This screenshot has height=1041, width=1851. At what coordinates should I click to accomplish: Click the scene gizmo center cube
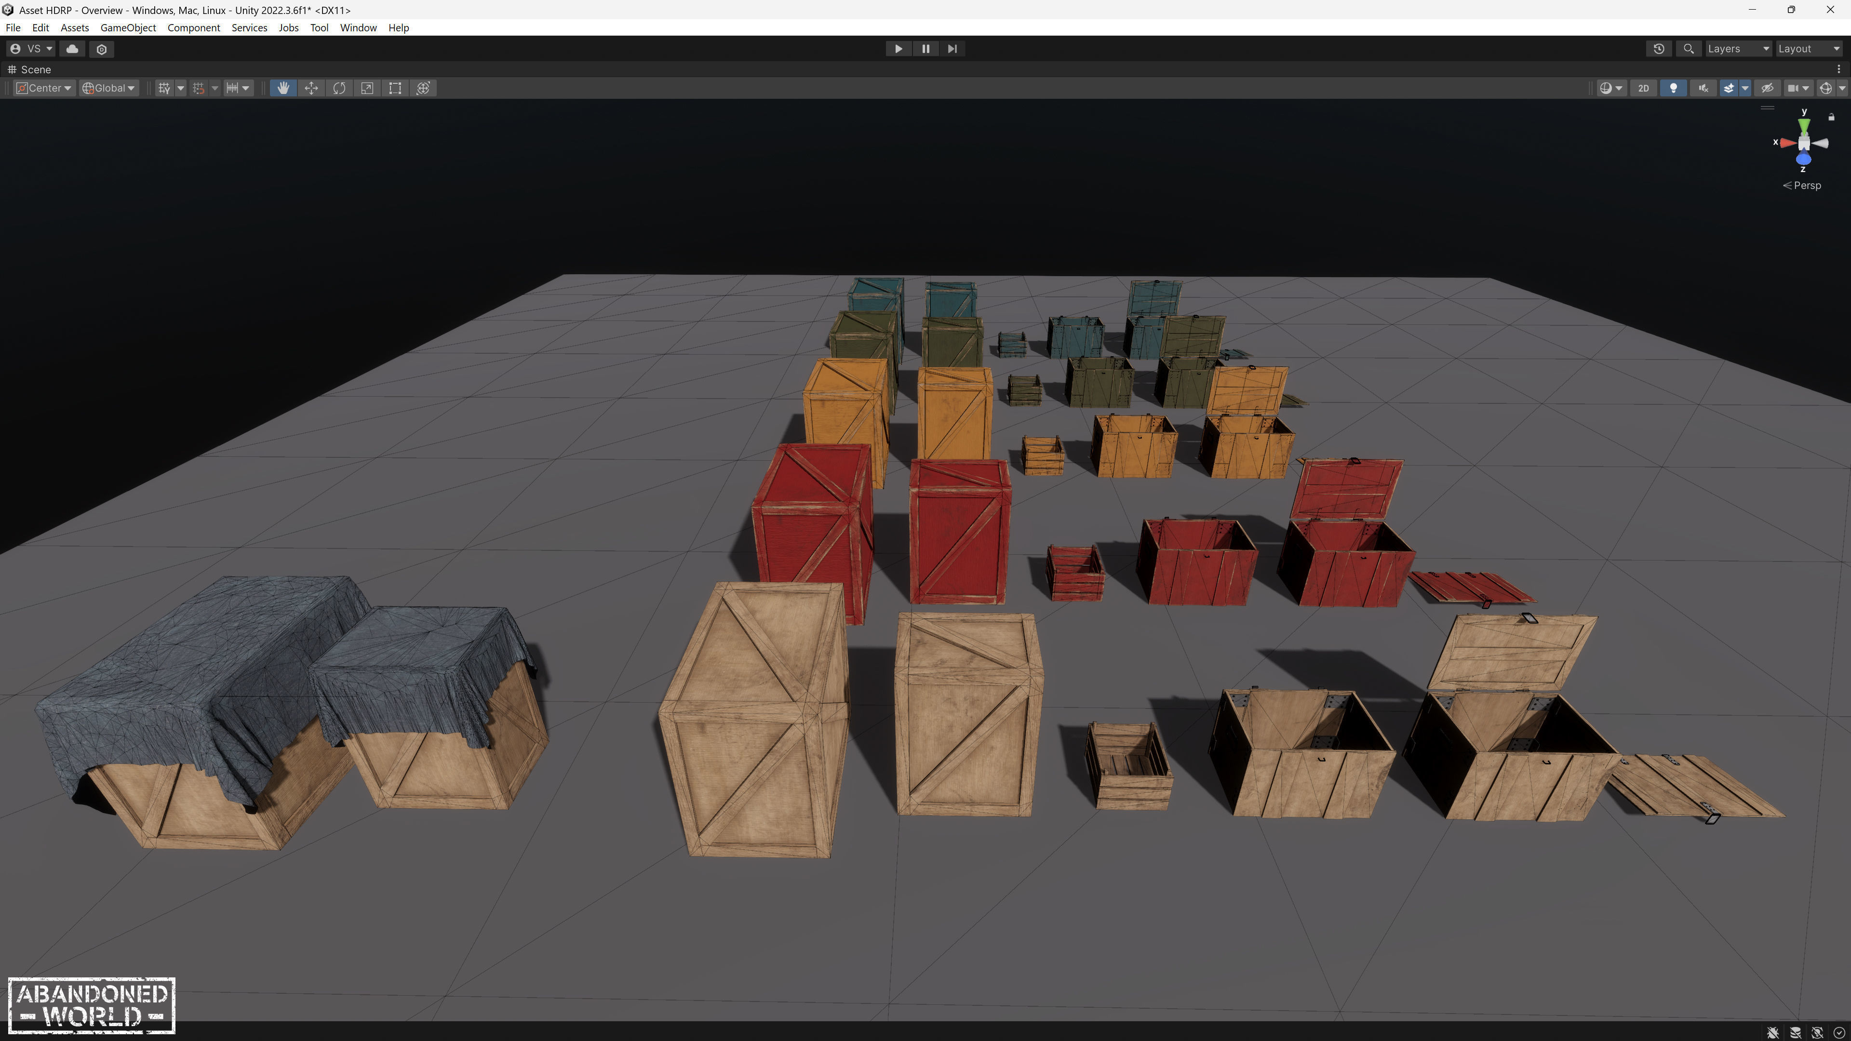tap(1804, 143)
